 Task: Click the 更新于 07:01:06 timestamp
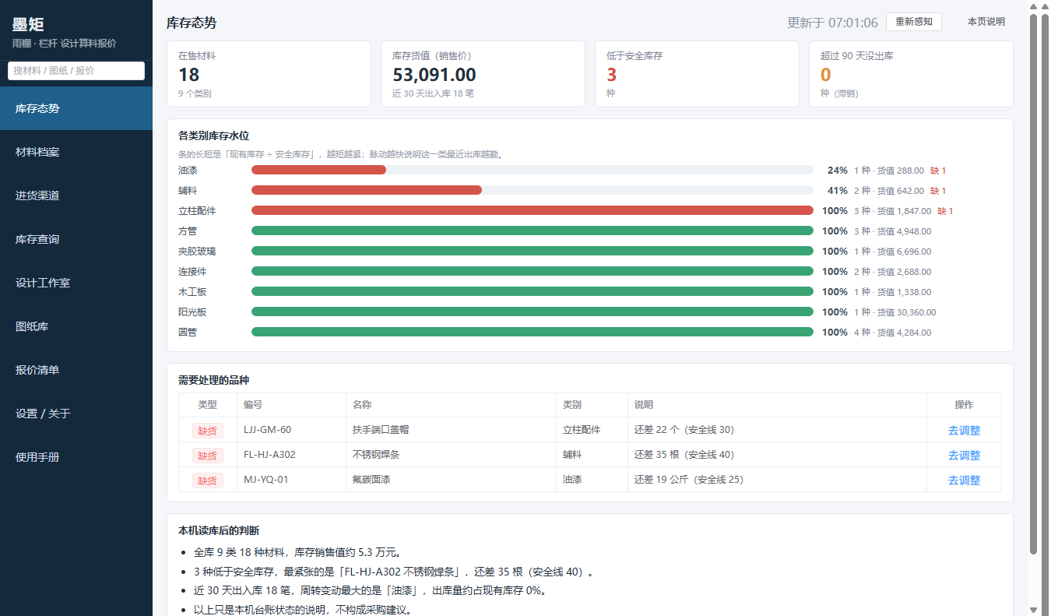click(832, 23)
